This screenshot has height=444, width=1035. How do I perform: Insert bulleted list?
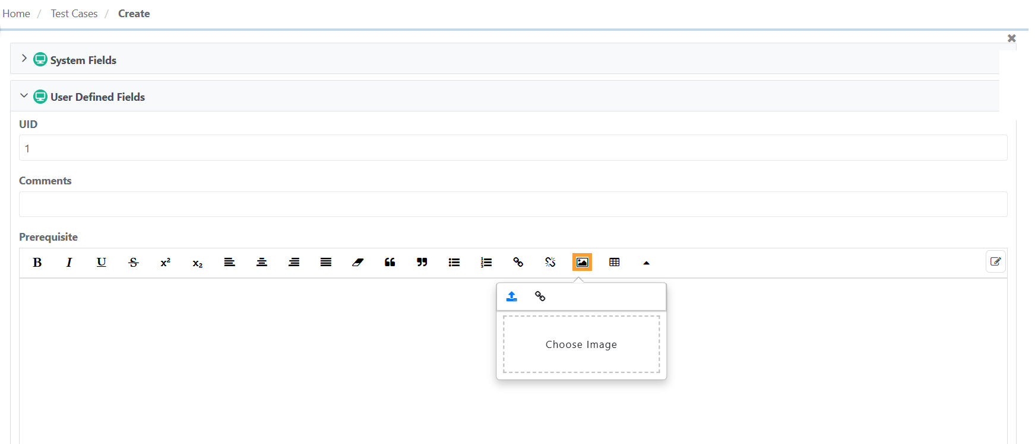[x=454, y=262]
